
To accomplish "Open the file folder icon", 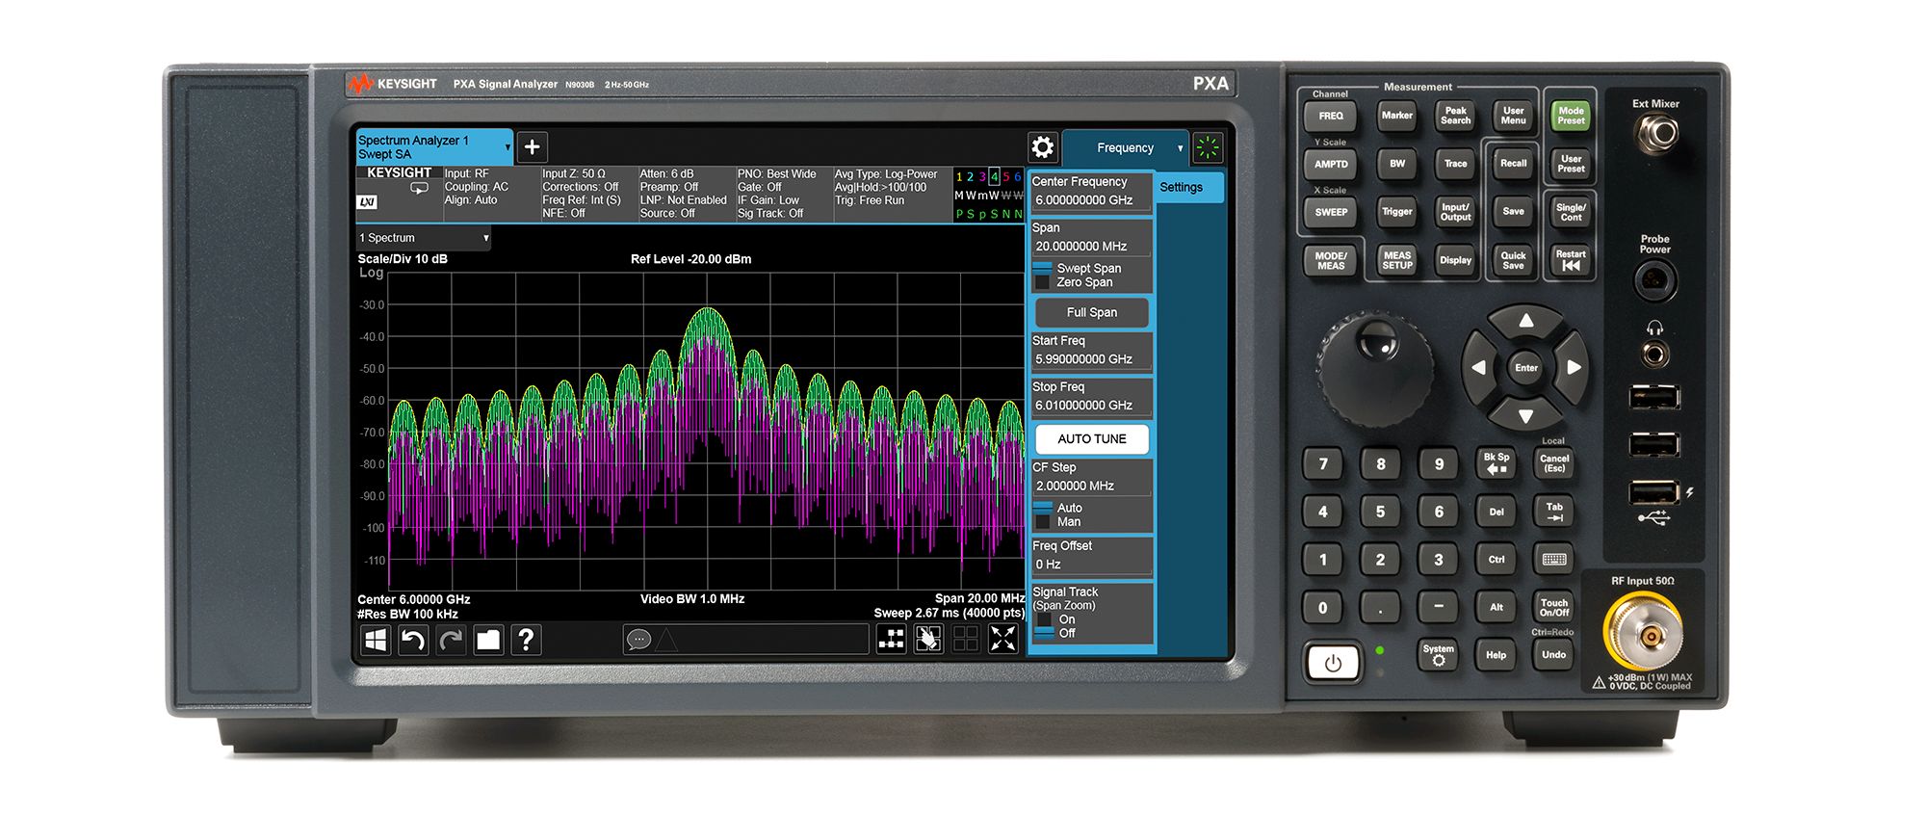I will (488, 640).
